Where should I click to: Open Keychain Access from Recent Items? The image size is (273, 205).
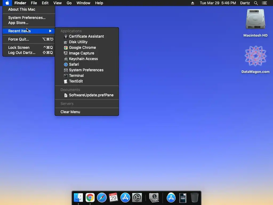[x=87, y=59]
